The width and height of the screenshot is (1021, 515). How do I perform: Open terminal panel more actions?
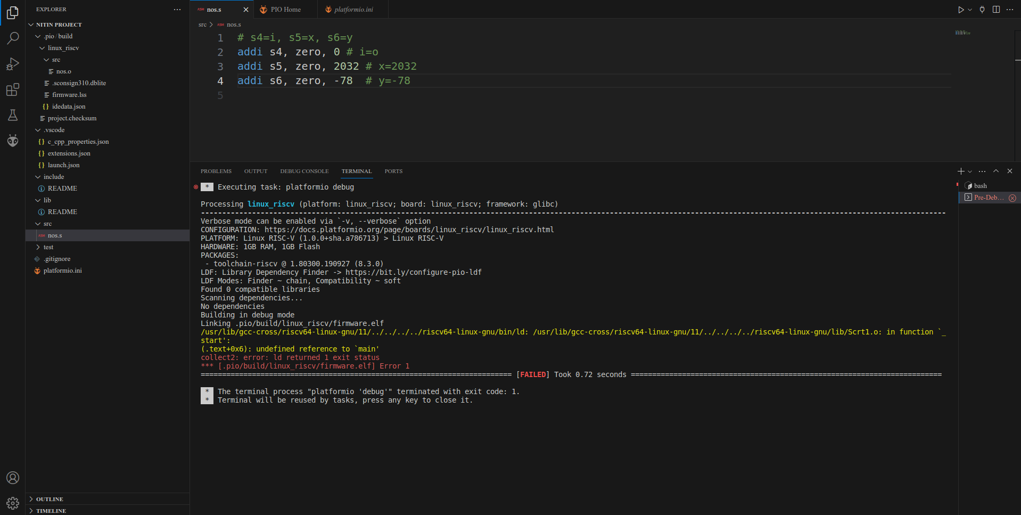tap(982, 171)
